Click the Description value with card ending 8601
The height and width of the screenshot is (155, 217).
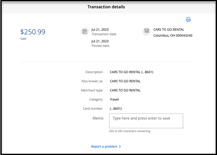[x=132, y=72]
